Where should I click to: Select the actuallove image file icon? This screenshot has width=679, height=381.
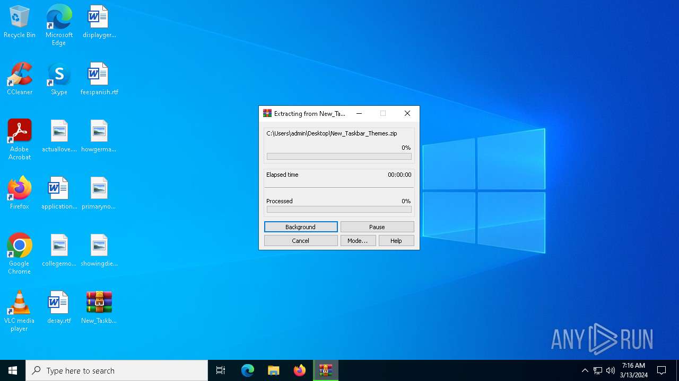point(59,136)
